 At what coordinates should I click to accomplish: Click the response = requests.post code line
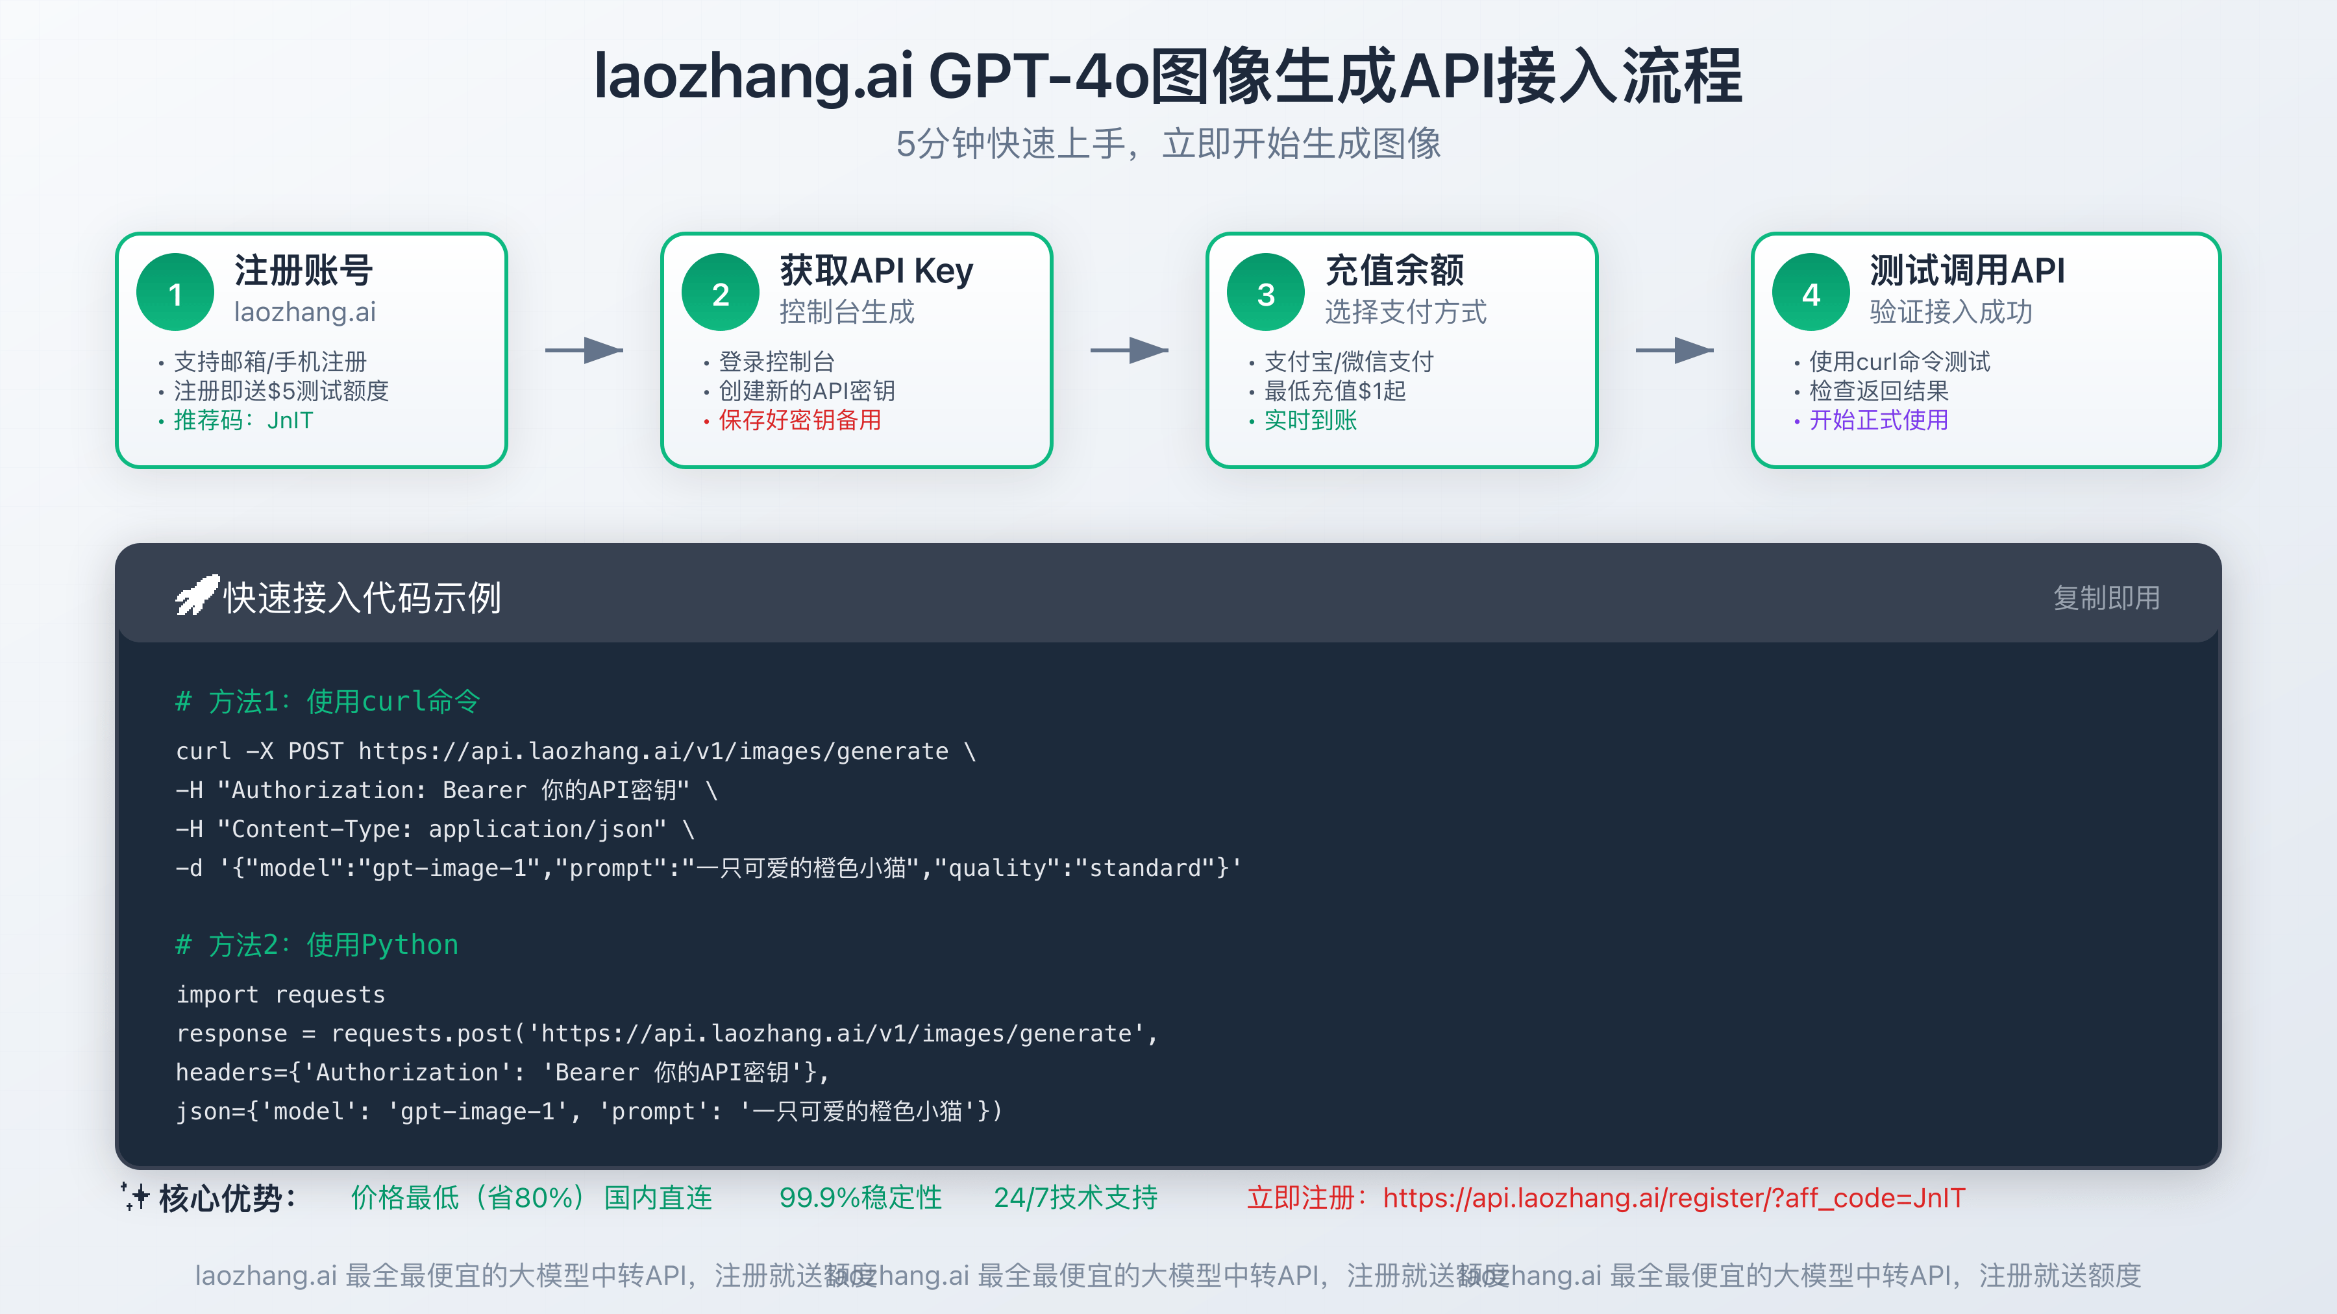(x=667, y=1033)
